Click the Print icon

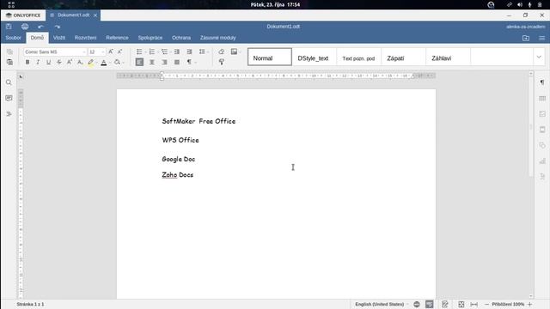pyautogui.click(x=25, y=27)
